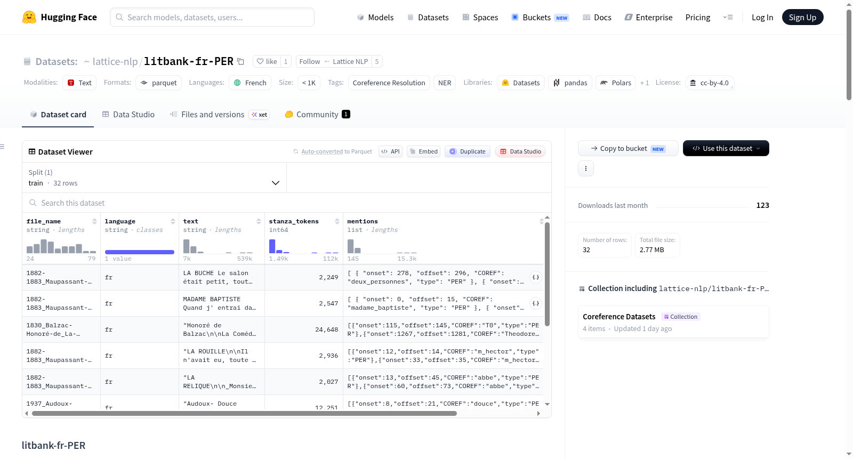
Task: Click the Dataset Viewer table icon
Action: coord(32,151)
